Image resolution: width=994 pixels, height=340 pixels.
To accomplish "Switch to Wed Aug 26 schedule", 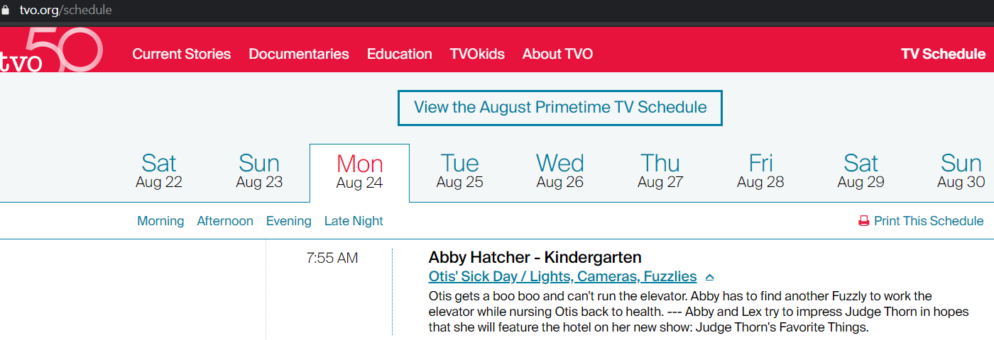I will coord(559,171).
